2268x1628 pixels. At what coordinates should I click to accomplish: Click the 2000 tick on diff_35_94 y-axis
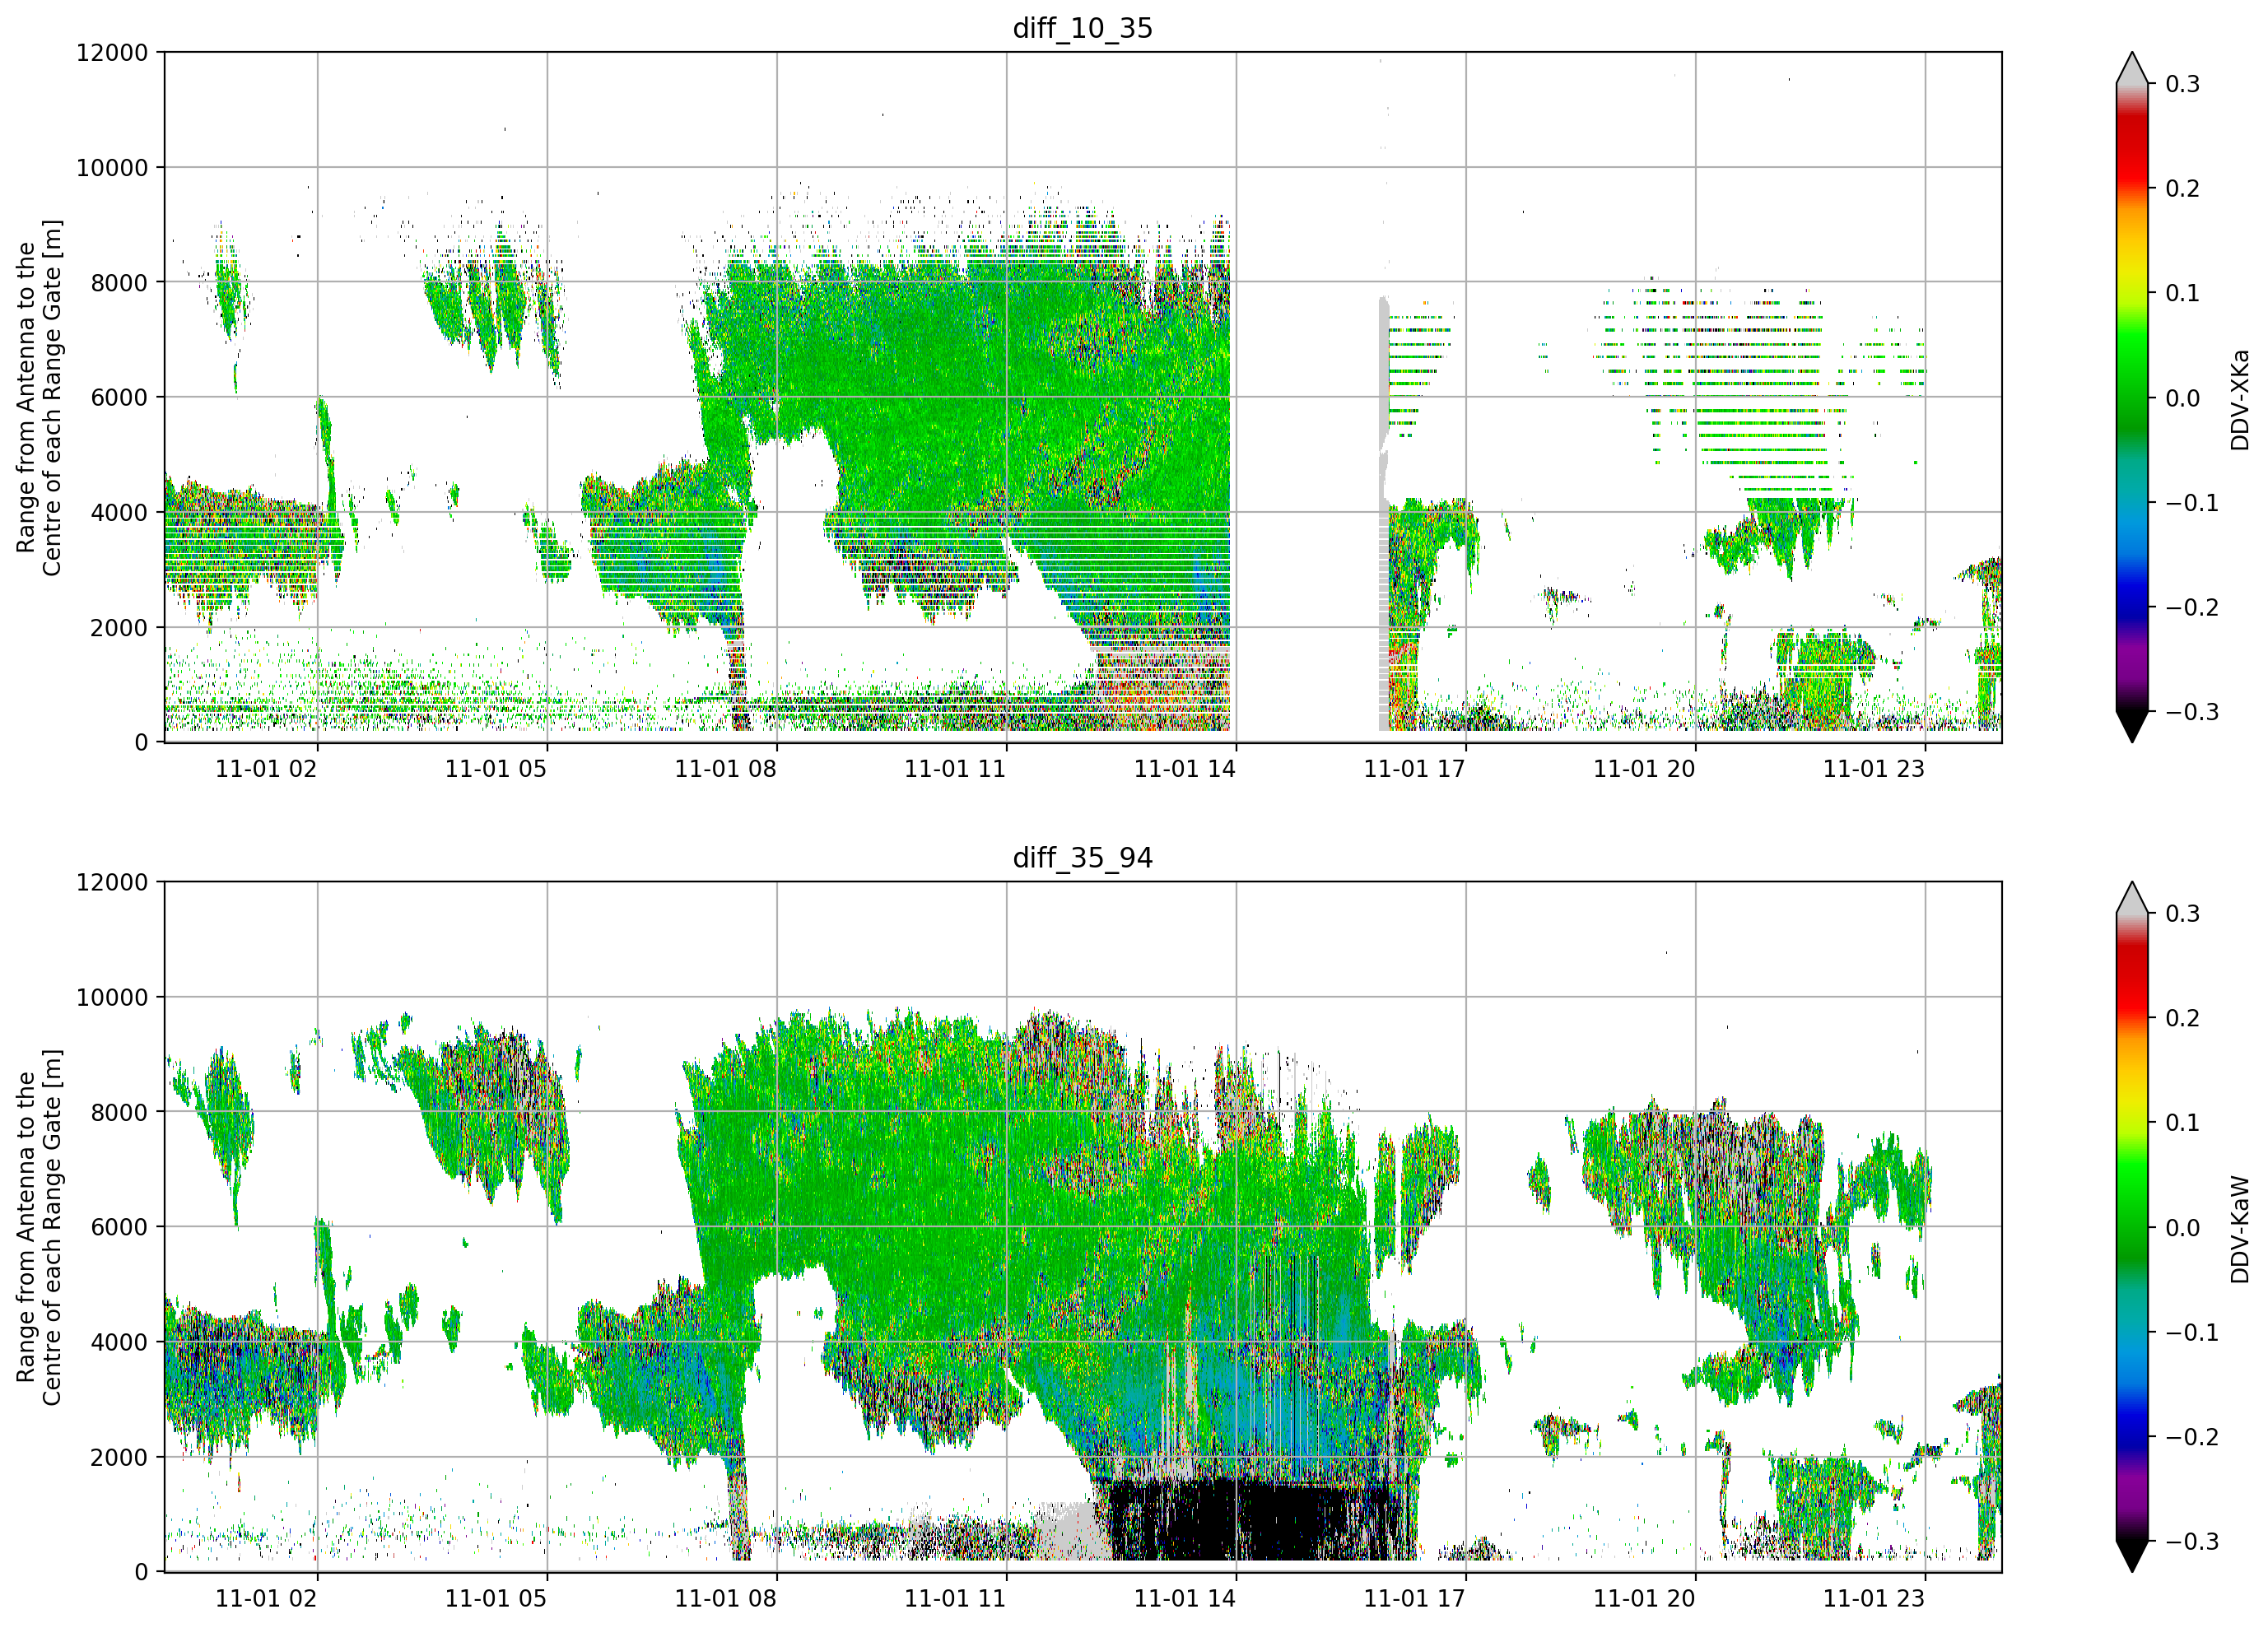tap(119, 1457)
